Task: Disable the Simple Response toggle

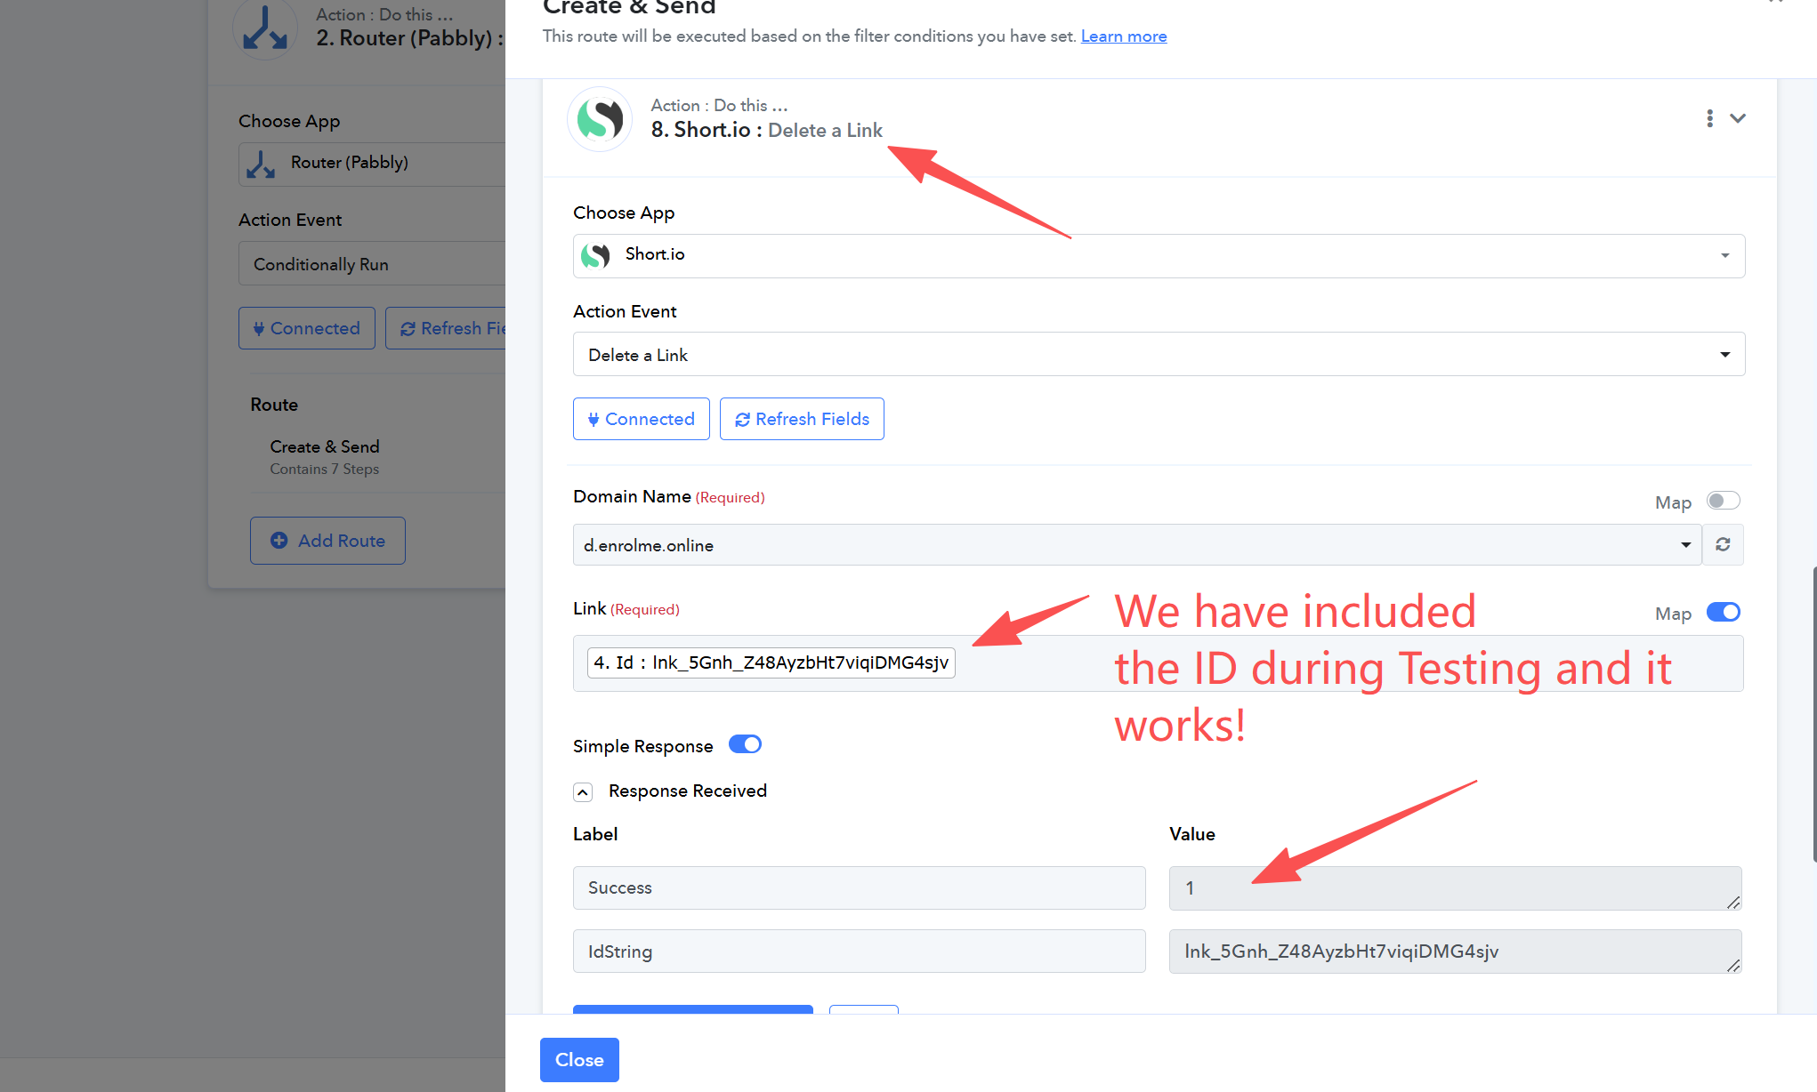Action: coord(745,744)
